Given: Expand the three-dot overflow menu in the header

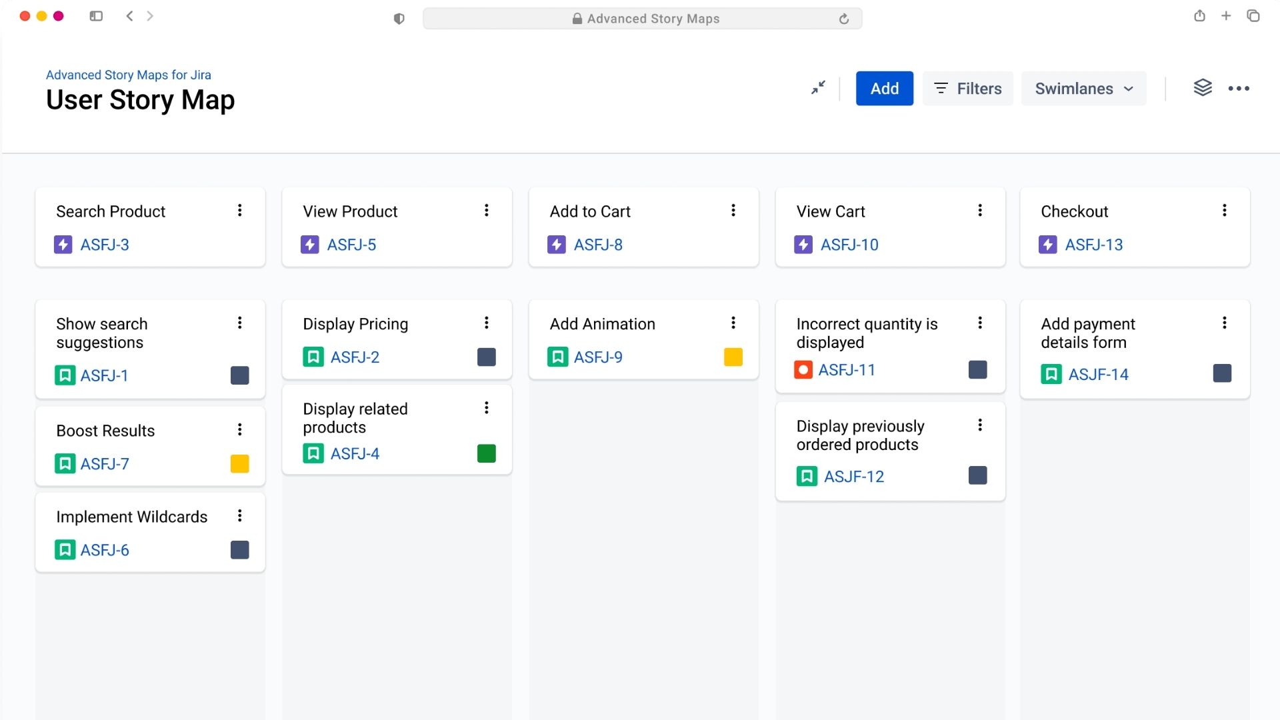Looking at the screenshot, I should [1240, 88].
